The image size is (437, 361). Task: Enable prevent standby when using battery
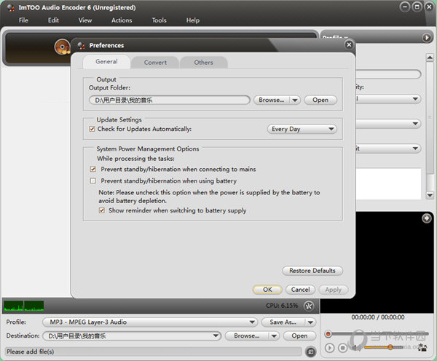pos(93,180)
